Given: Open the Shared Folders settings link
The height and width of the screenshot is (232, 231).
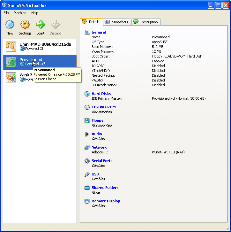Looking at the screenshot, I should [105, 188].
